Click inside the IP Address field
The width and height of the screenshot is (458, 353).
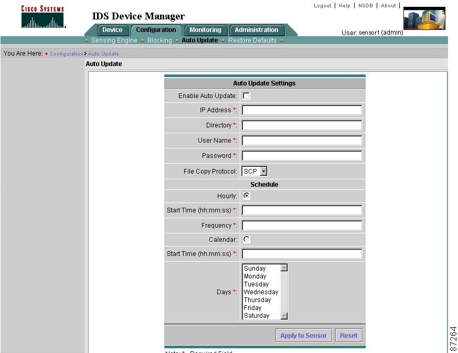point(302,110)
